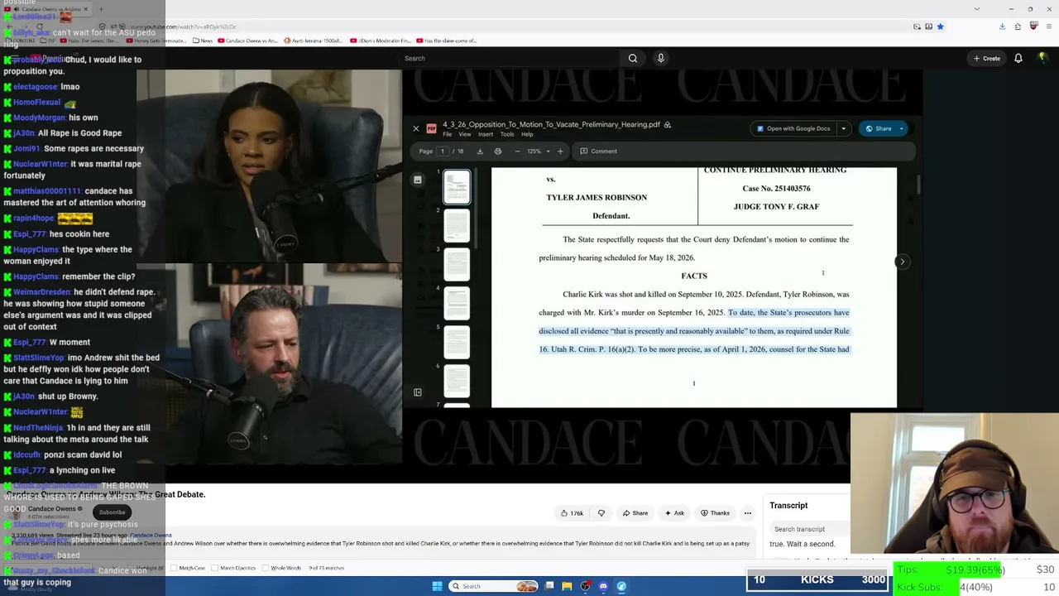Bookmark this page with the star icon
Screen dimensions: 1059x596
coord(941,26)
